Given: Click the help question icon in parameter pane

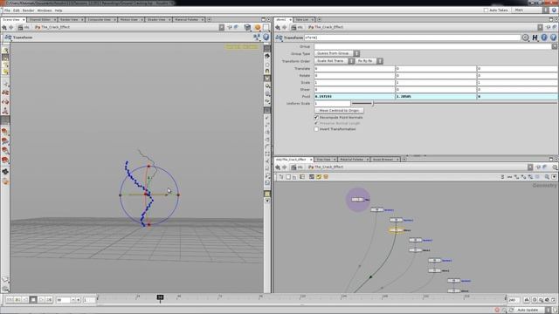Looking at the screenshot, I should pyautogui.click(x=553, y=38).
